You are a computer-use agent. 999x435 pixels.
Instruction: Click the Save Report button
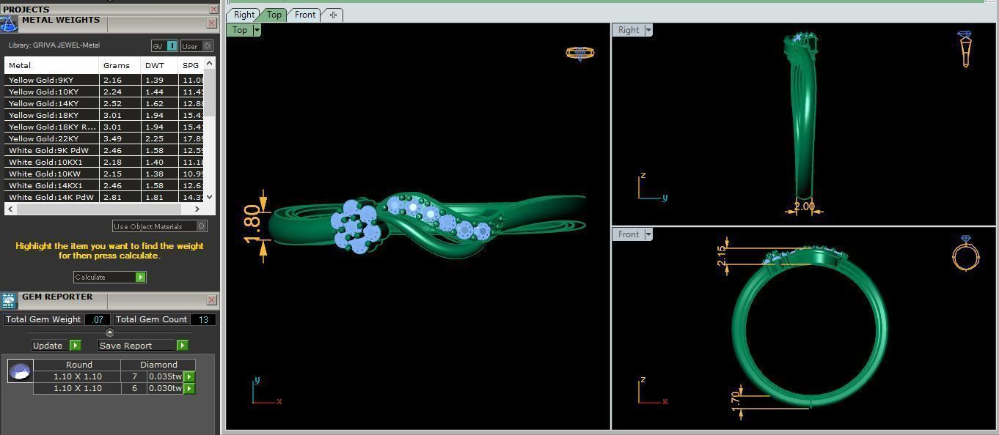point(143,345)
